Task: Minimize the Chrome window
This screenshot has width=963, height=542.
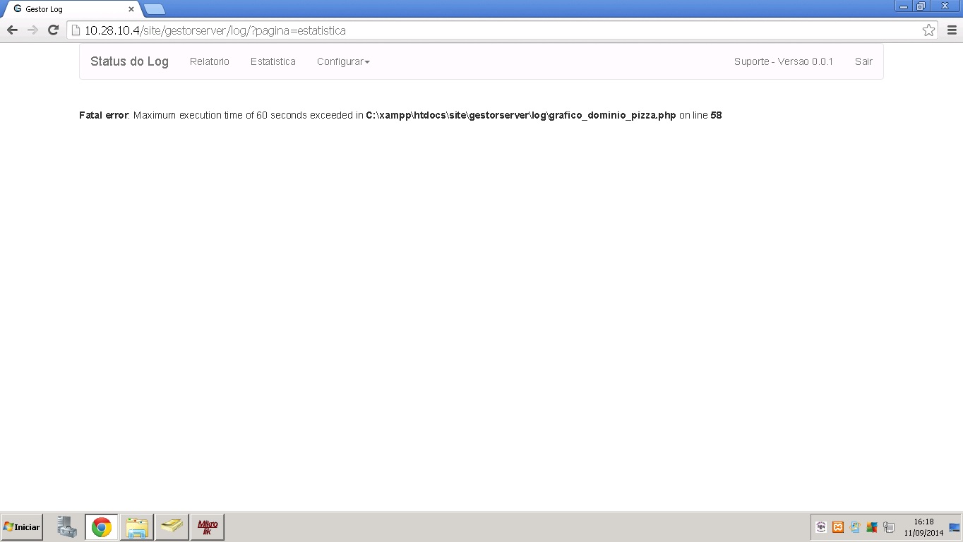Action: click(904, 6)
